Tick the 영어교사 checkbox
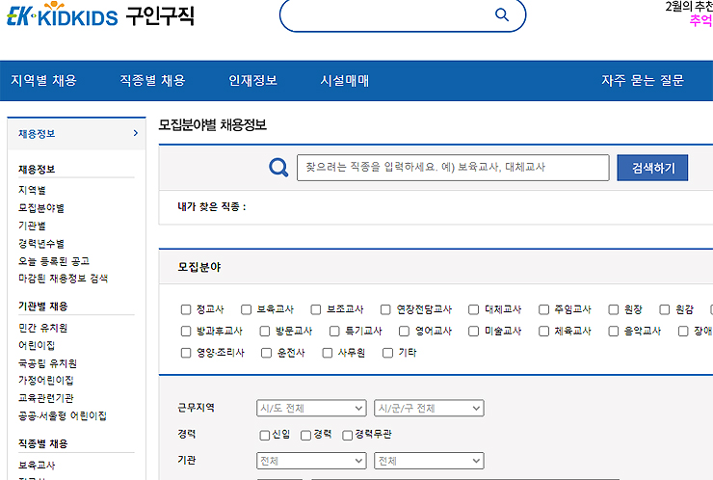The image size is (713, 480). (405, 332)
